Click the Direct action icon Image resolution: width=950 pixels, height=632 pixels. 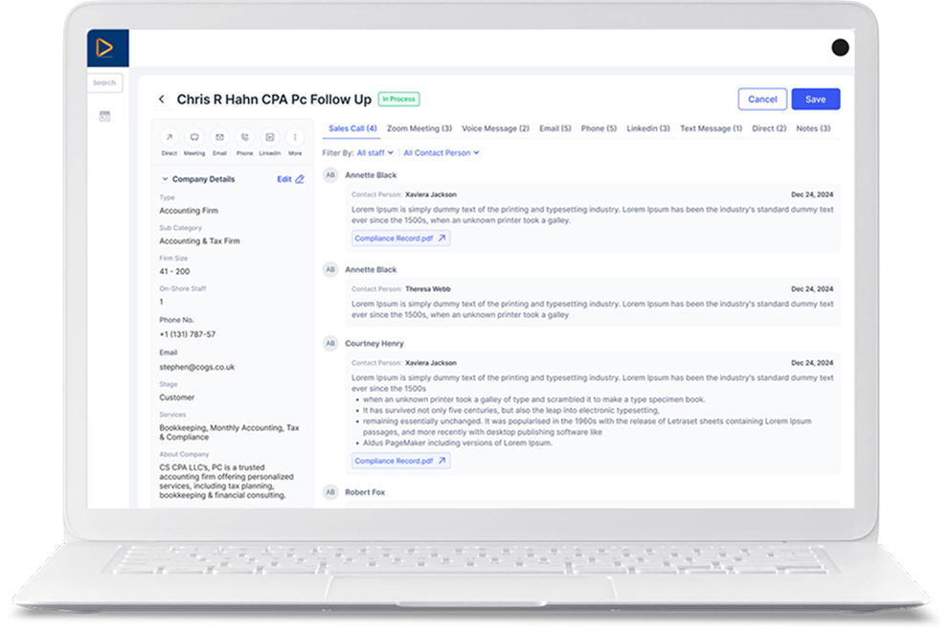tap(170, 137)
